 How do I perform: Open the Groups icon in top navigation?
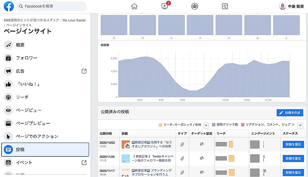(195, 6)
